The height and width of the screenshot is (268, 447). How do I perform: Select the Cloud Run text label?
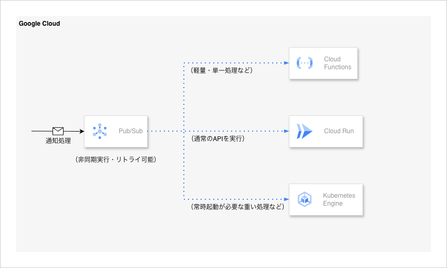[x=339, y=131]
